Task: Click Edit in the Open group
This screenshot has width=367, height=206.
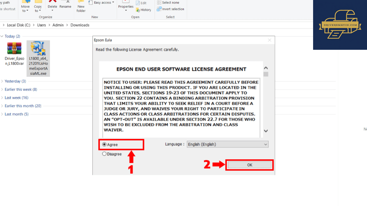Action: [141, 3]
